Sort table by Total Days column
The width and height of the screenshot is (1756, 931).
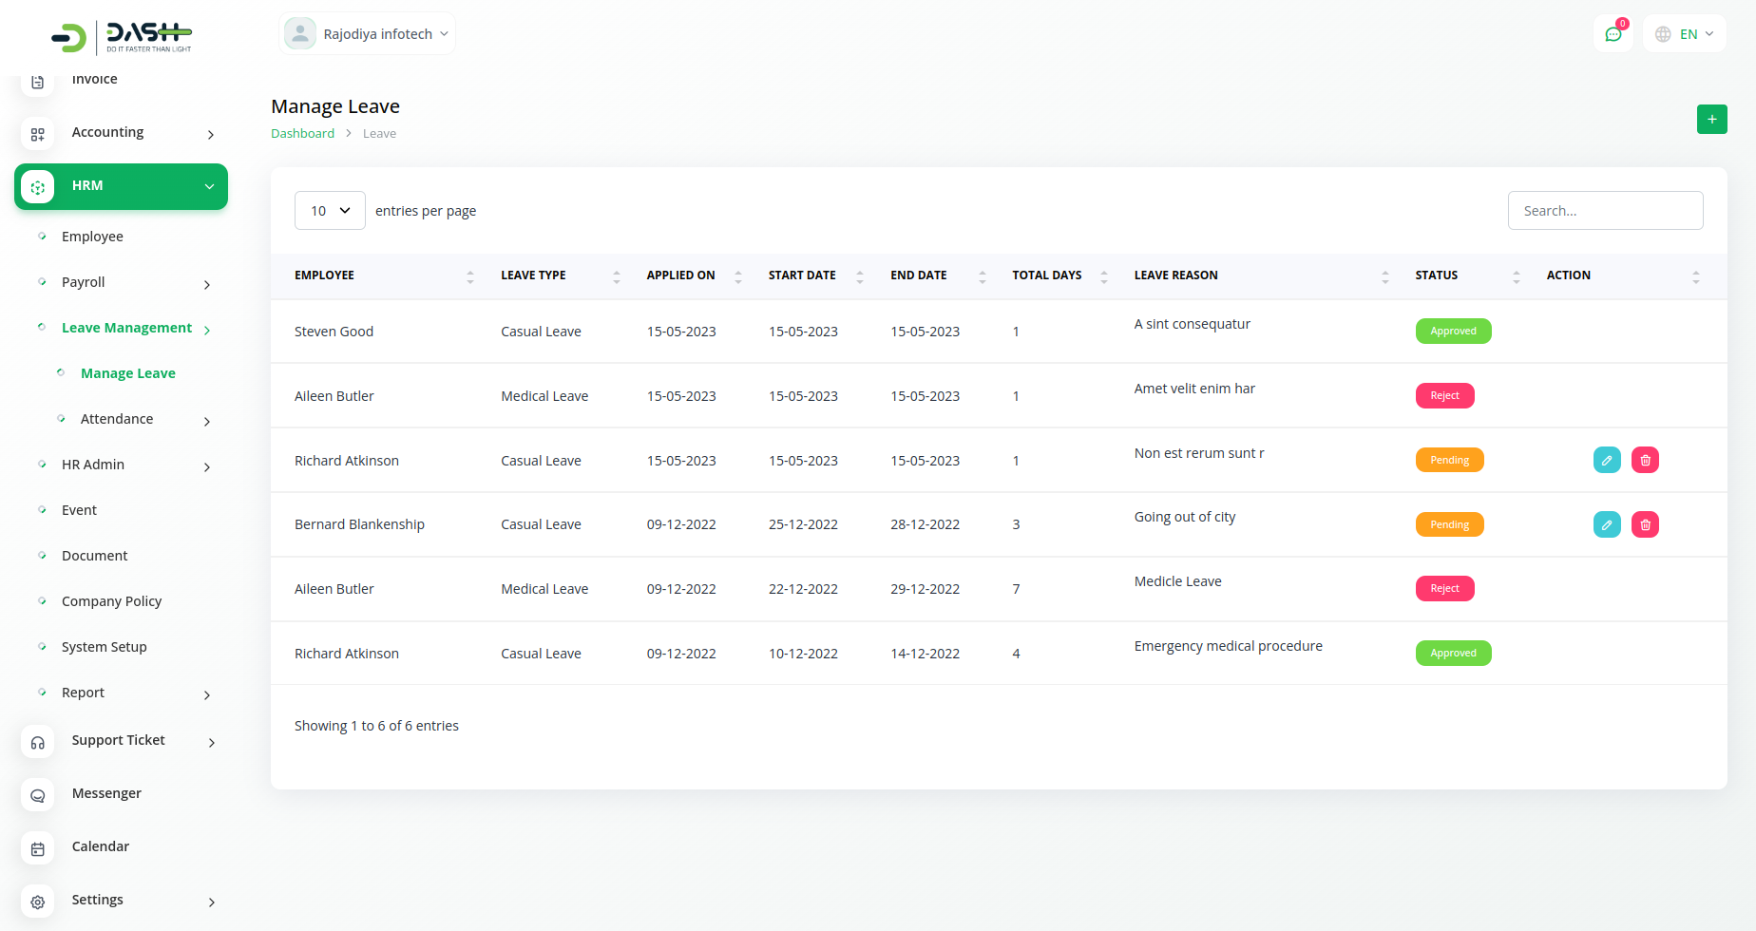1103,276
